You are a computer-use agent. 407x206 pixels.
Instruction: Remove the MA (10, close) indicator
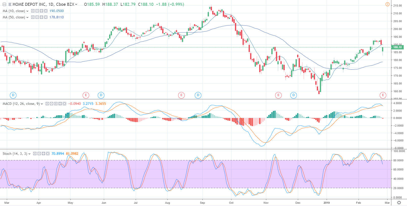[x=46, y=11]
